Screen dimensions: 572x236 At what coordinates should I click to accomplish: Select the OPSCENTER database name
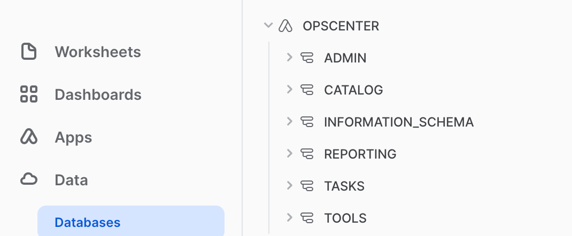341,26
